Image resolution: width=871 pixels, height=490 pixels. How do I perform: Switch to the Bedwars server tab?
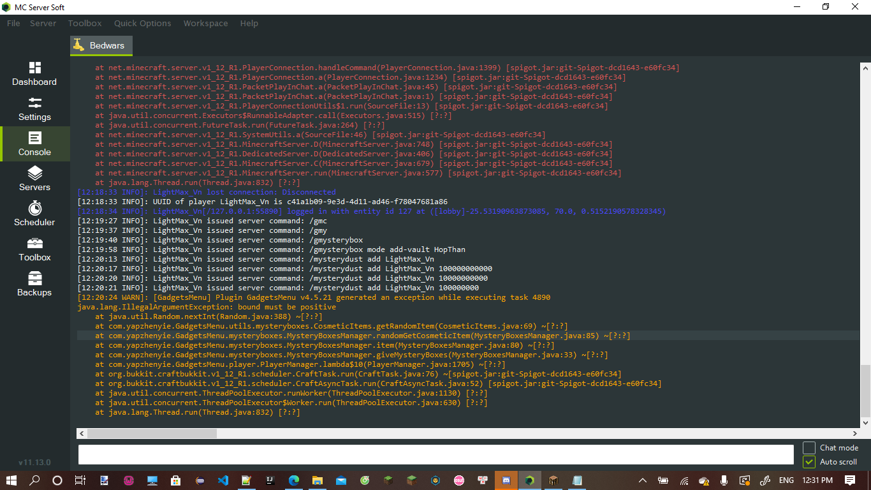(101, 45)
